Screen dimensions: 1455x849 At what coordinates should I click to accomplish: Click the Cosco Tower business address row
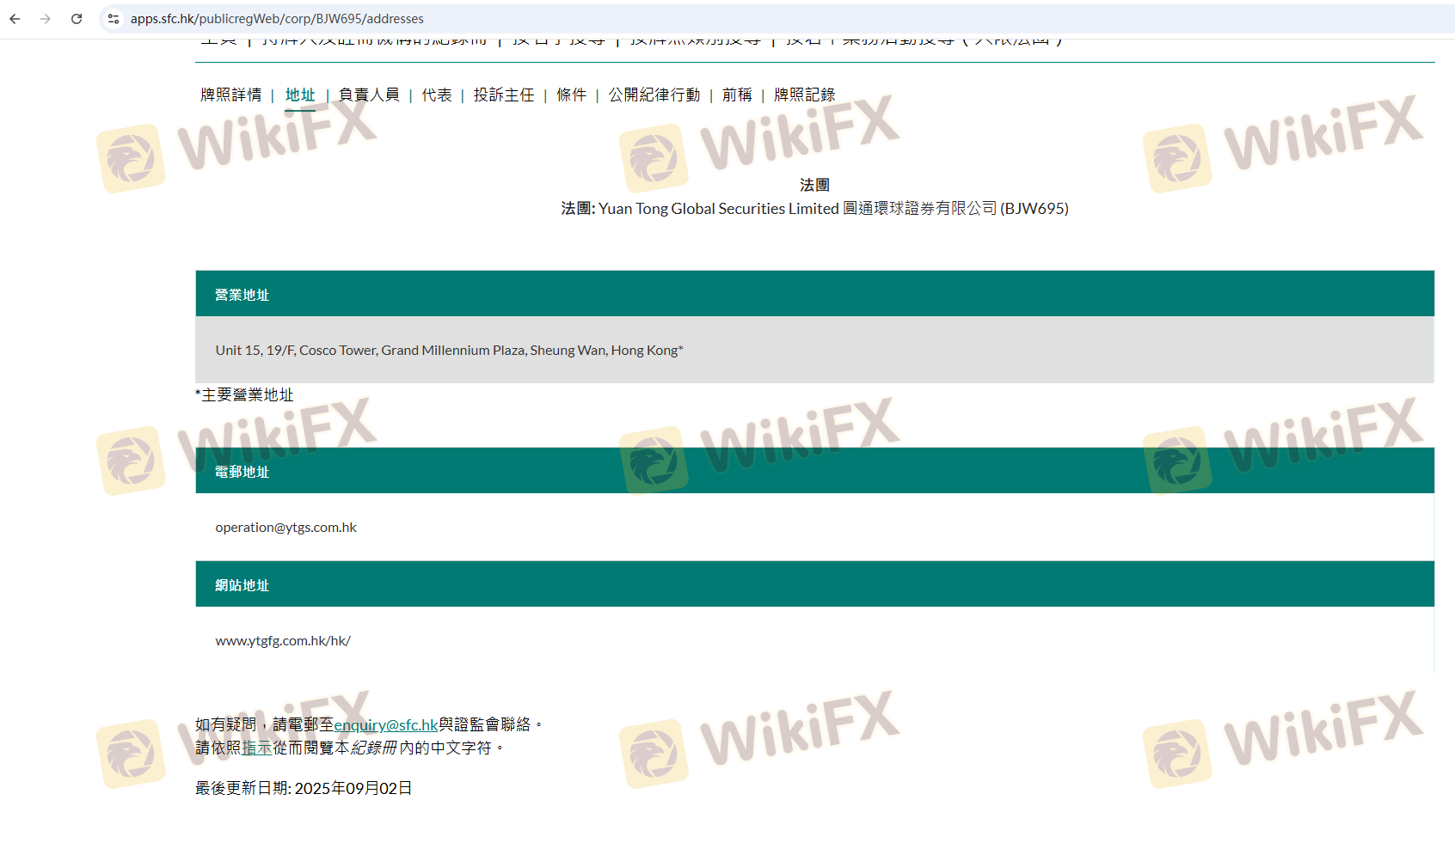[449, 351]
